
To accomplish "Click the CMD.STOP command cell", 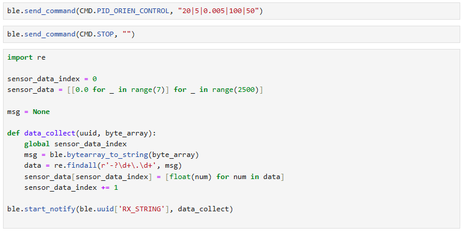I will point(232,34).
